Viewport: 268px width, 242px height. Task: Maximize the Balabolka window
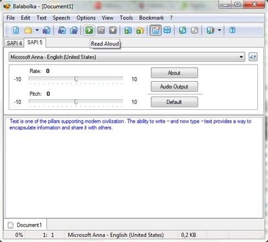(x=238, y=5)
